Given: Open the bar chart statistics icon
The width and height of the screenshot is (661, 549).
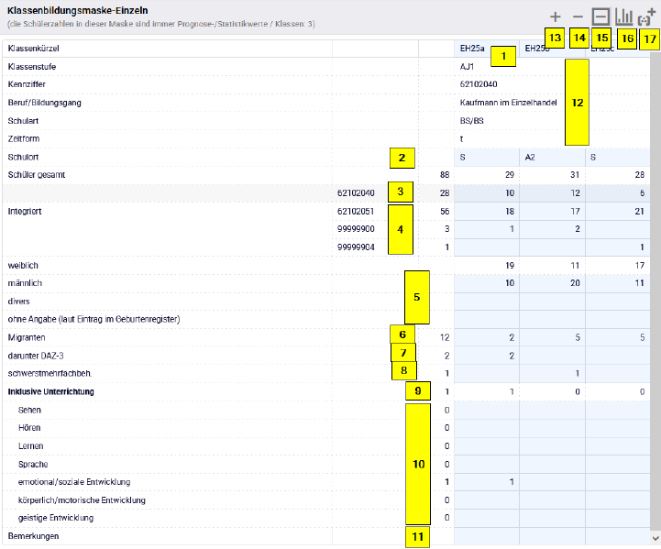Looking at the screenshot, I should [624, 16].
